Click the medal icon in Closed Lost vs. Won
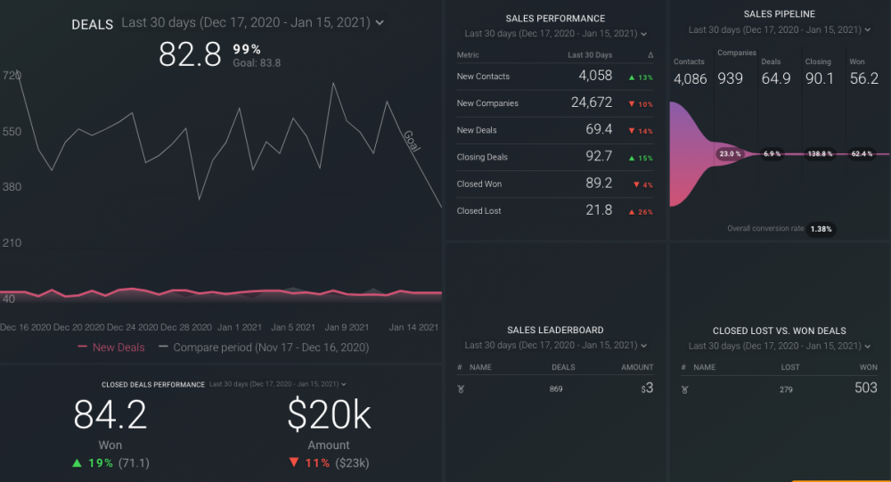 coord(684,389)
